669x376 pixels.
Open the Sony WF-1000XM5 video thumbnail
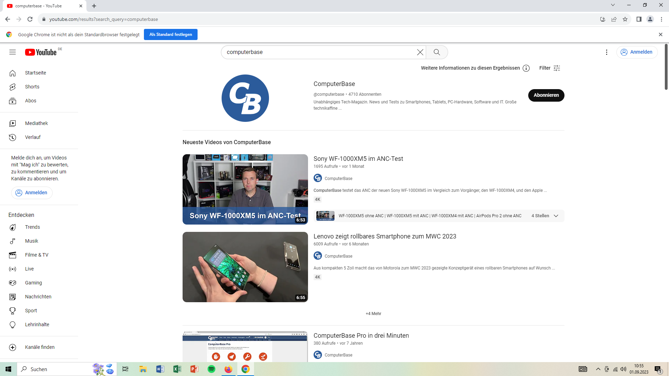[x=245, y=189]
